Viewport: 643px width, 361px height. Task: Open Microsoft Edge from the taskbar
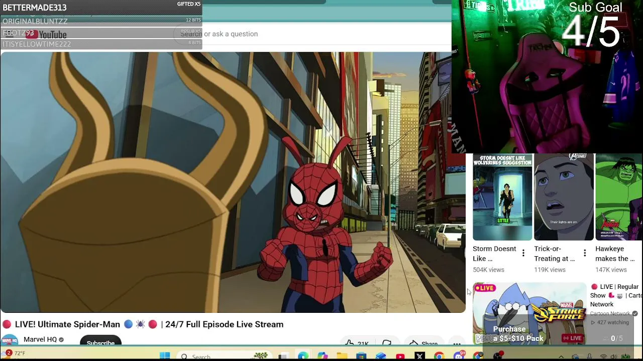point(303,356)
